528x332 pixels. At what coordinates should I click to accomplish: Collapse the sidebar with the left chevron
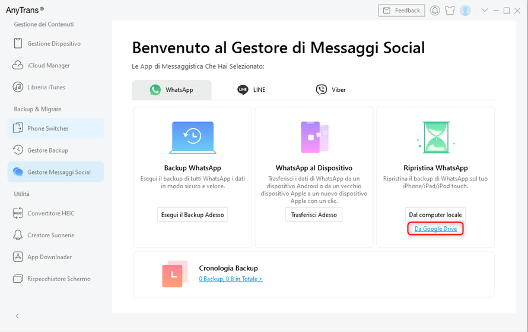(17, 316)
